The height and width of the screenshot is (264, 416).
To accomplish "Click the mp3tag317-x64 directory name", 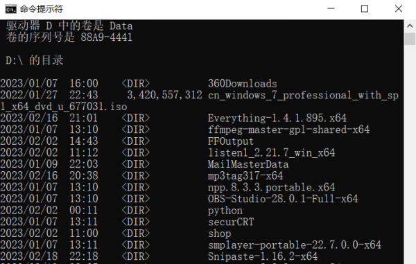I will [x=245, y=176].
